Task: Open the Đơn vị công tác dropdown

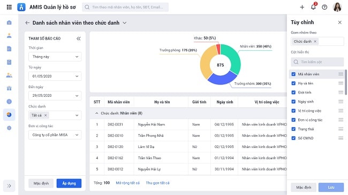Action: tap(55, 135)
